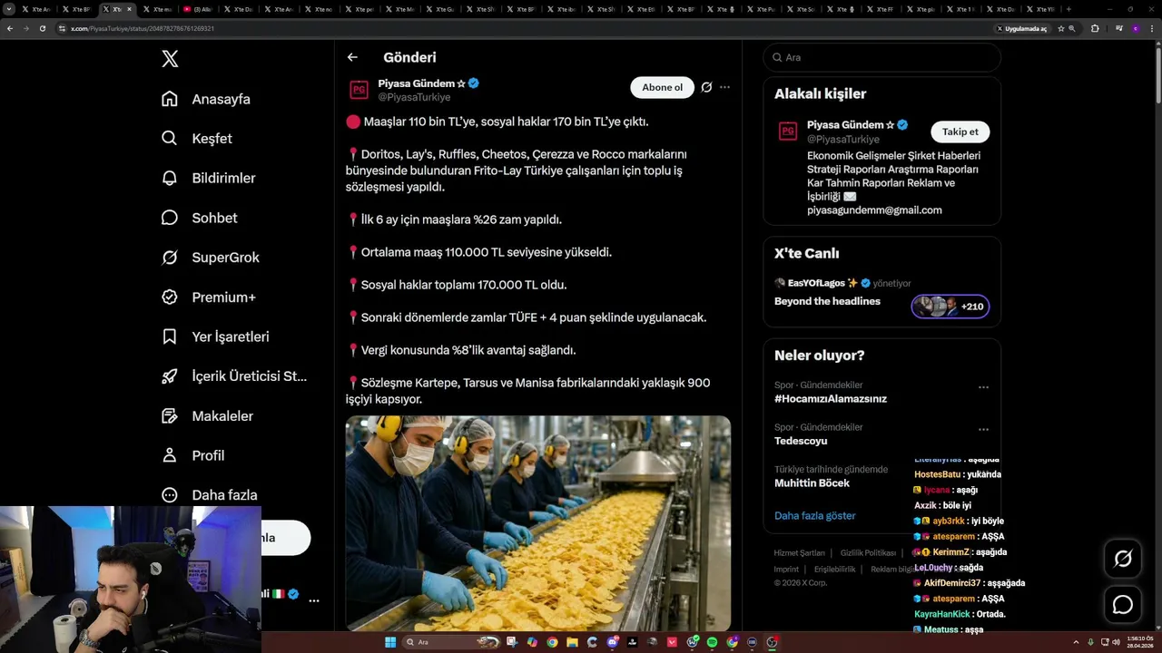Show hidden system tray icons
Screen dimensions: 1162x653
coord(1078,642)
